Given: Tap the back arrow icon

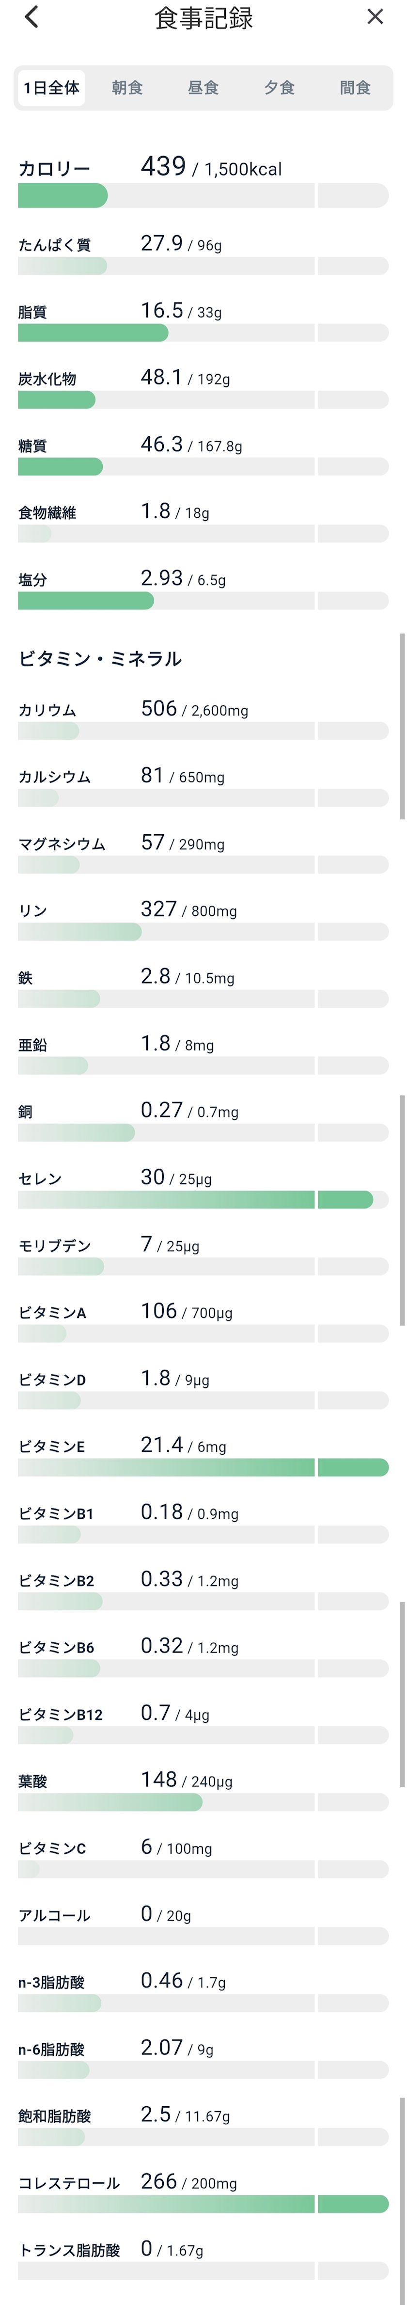Looking at the screenshot, I should pos(31,17).
